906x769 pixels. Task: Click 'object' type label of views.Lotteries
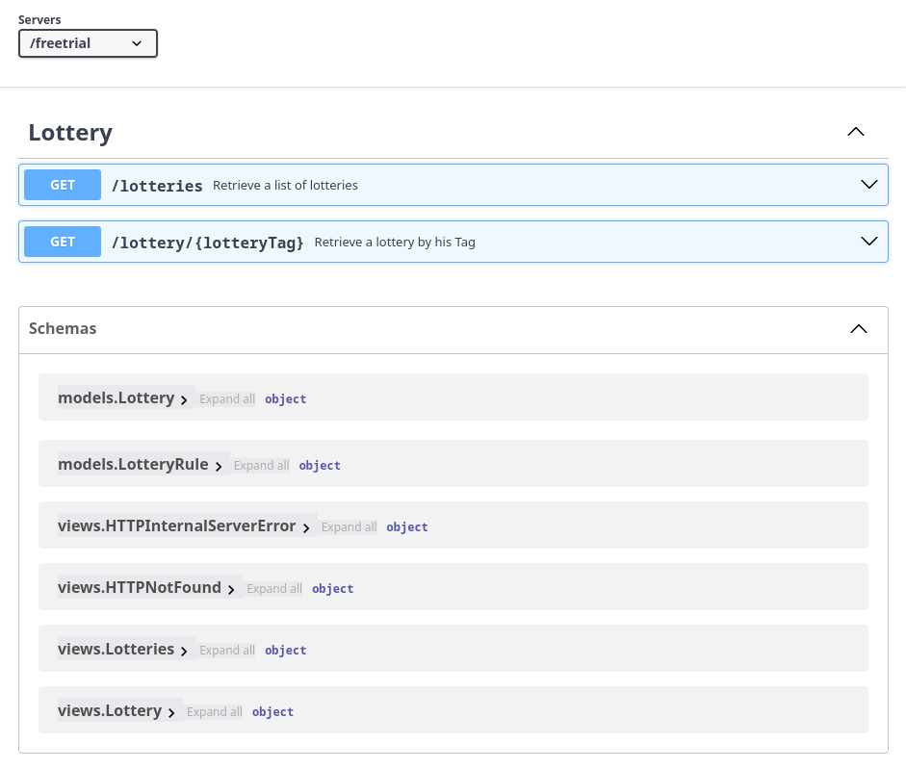(285, 651)
